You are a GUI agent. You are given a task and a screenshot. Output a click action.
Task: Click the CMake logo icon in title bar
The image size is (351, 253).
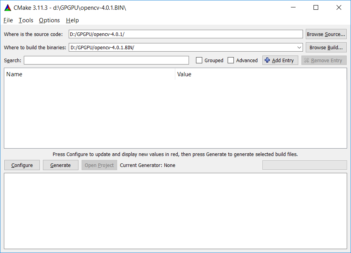click(x=7, y=8)
